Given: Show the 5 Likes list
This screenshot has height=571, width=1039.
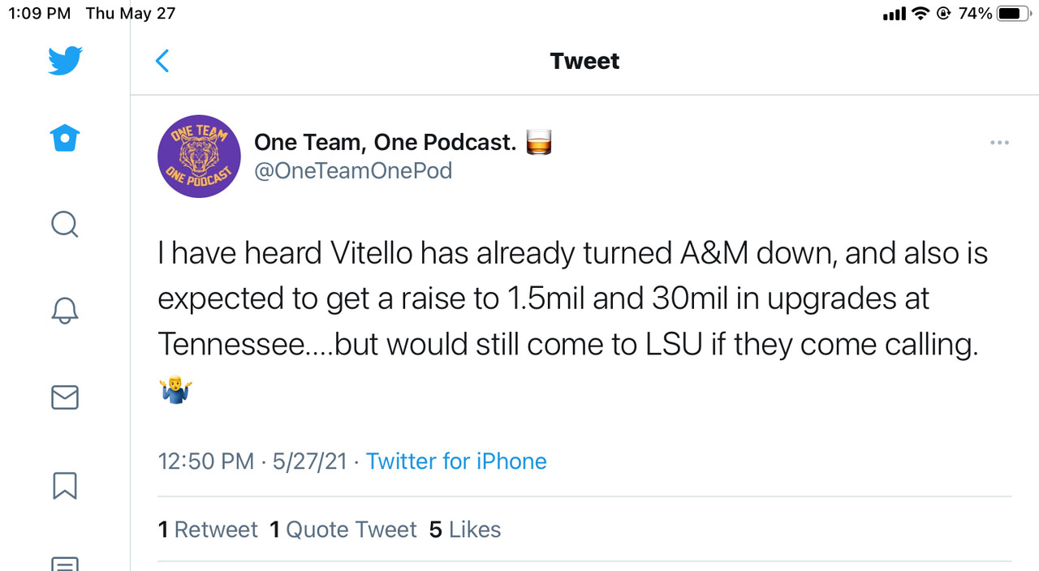Looking at the screenshot, I should (x=465, y=530).
